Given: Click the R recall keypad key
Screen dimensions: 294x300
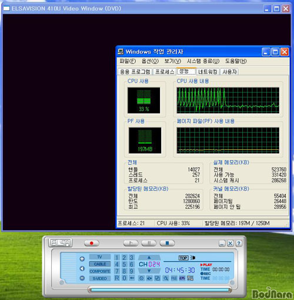Looking at the screenshot, I should 117,278.
